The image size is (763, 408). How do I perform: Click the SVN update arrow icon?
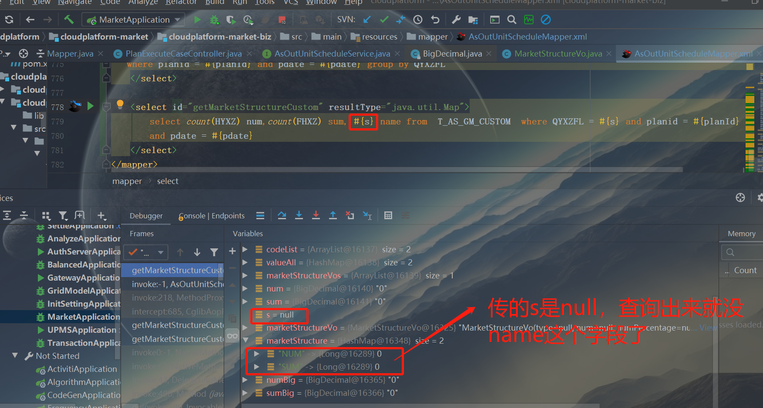pos(366,20)
